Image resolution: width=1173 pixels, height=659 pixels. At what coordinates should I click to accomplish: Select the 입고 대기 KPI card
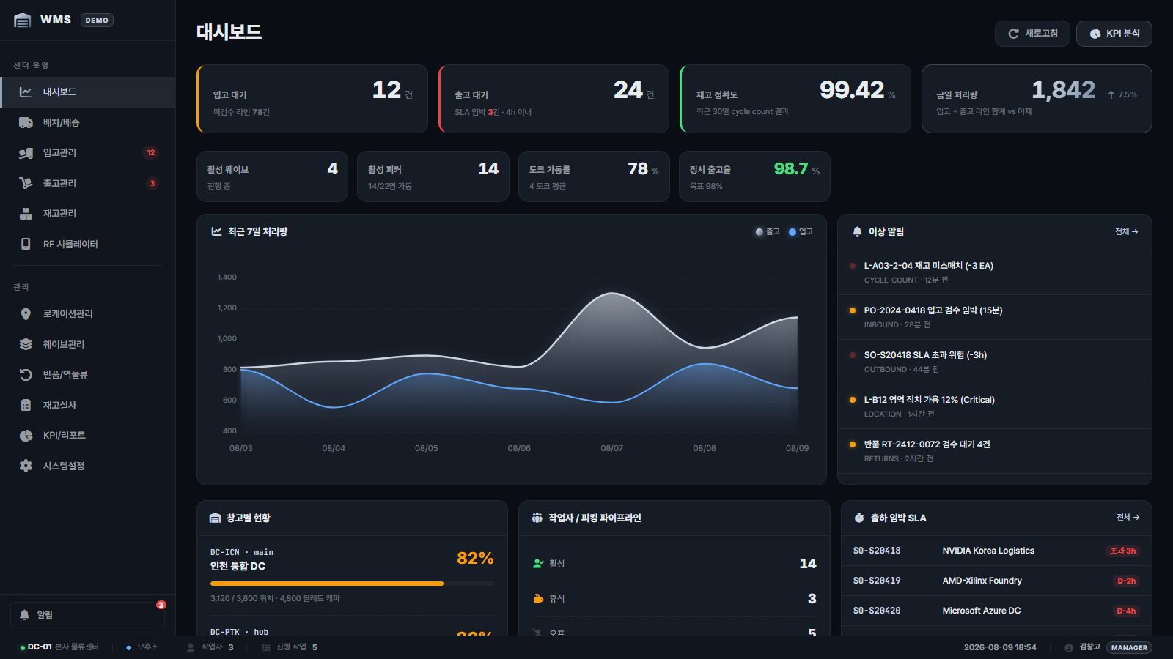(312, 99)
